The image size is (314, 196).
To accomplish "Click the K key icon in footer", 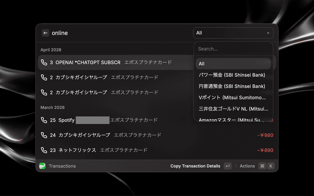I will tap(270, 166).
